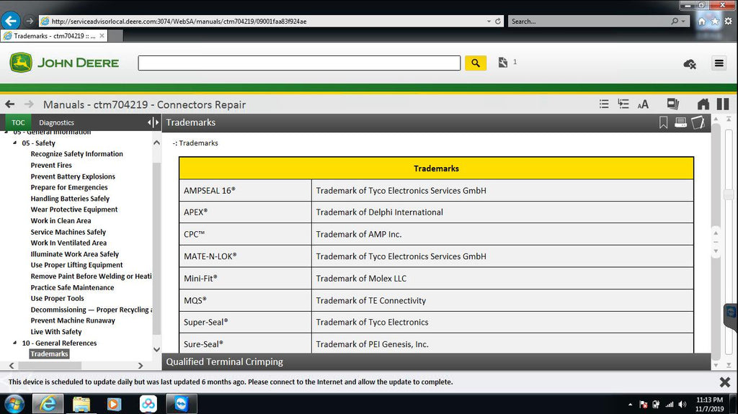Image resolution: width=738 pixels, height=414 pixels.
Task: Click the John Deere search input field
Action: pyautogui.click(x=298, y=63)
